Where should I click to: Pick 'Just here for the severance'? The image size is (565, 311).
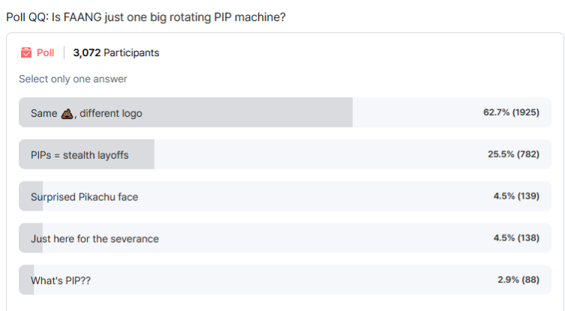[x=285, y=238]
